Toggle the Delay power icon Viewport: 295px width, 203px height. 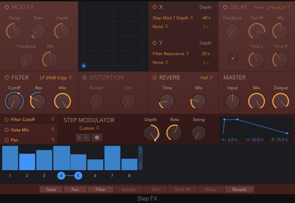click(x=225, y=7)
